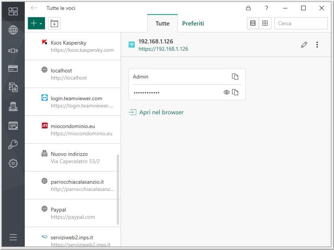Switch to grid view layout
The height and width of the screenshot is (250, 334).
point(265,24)
